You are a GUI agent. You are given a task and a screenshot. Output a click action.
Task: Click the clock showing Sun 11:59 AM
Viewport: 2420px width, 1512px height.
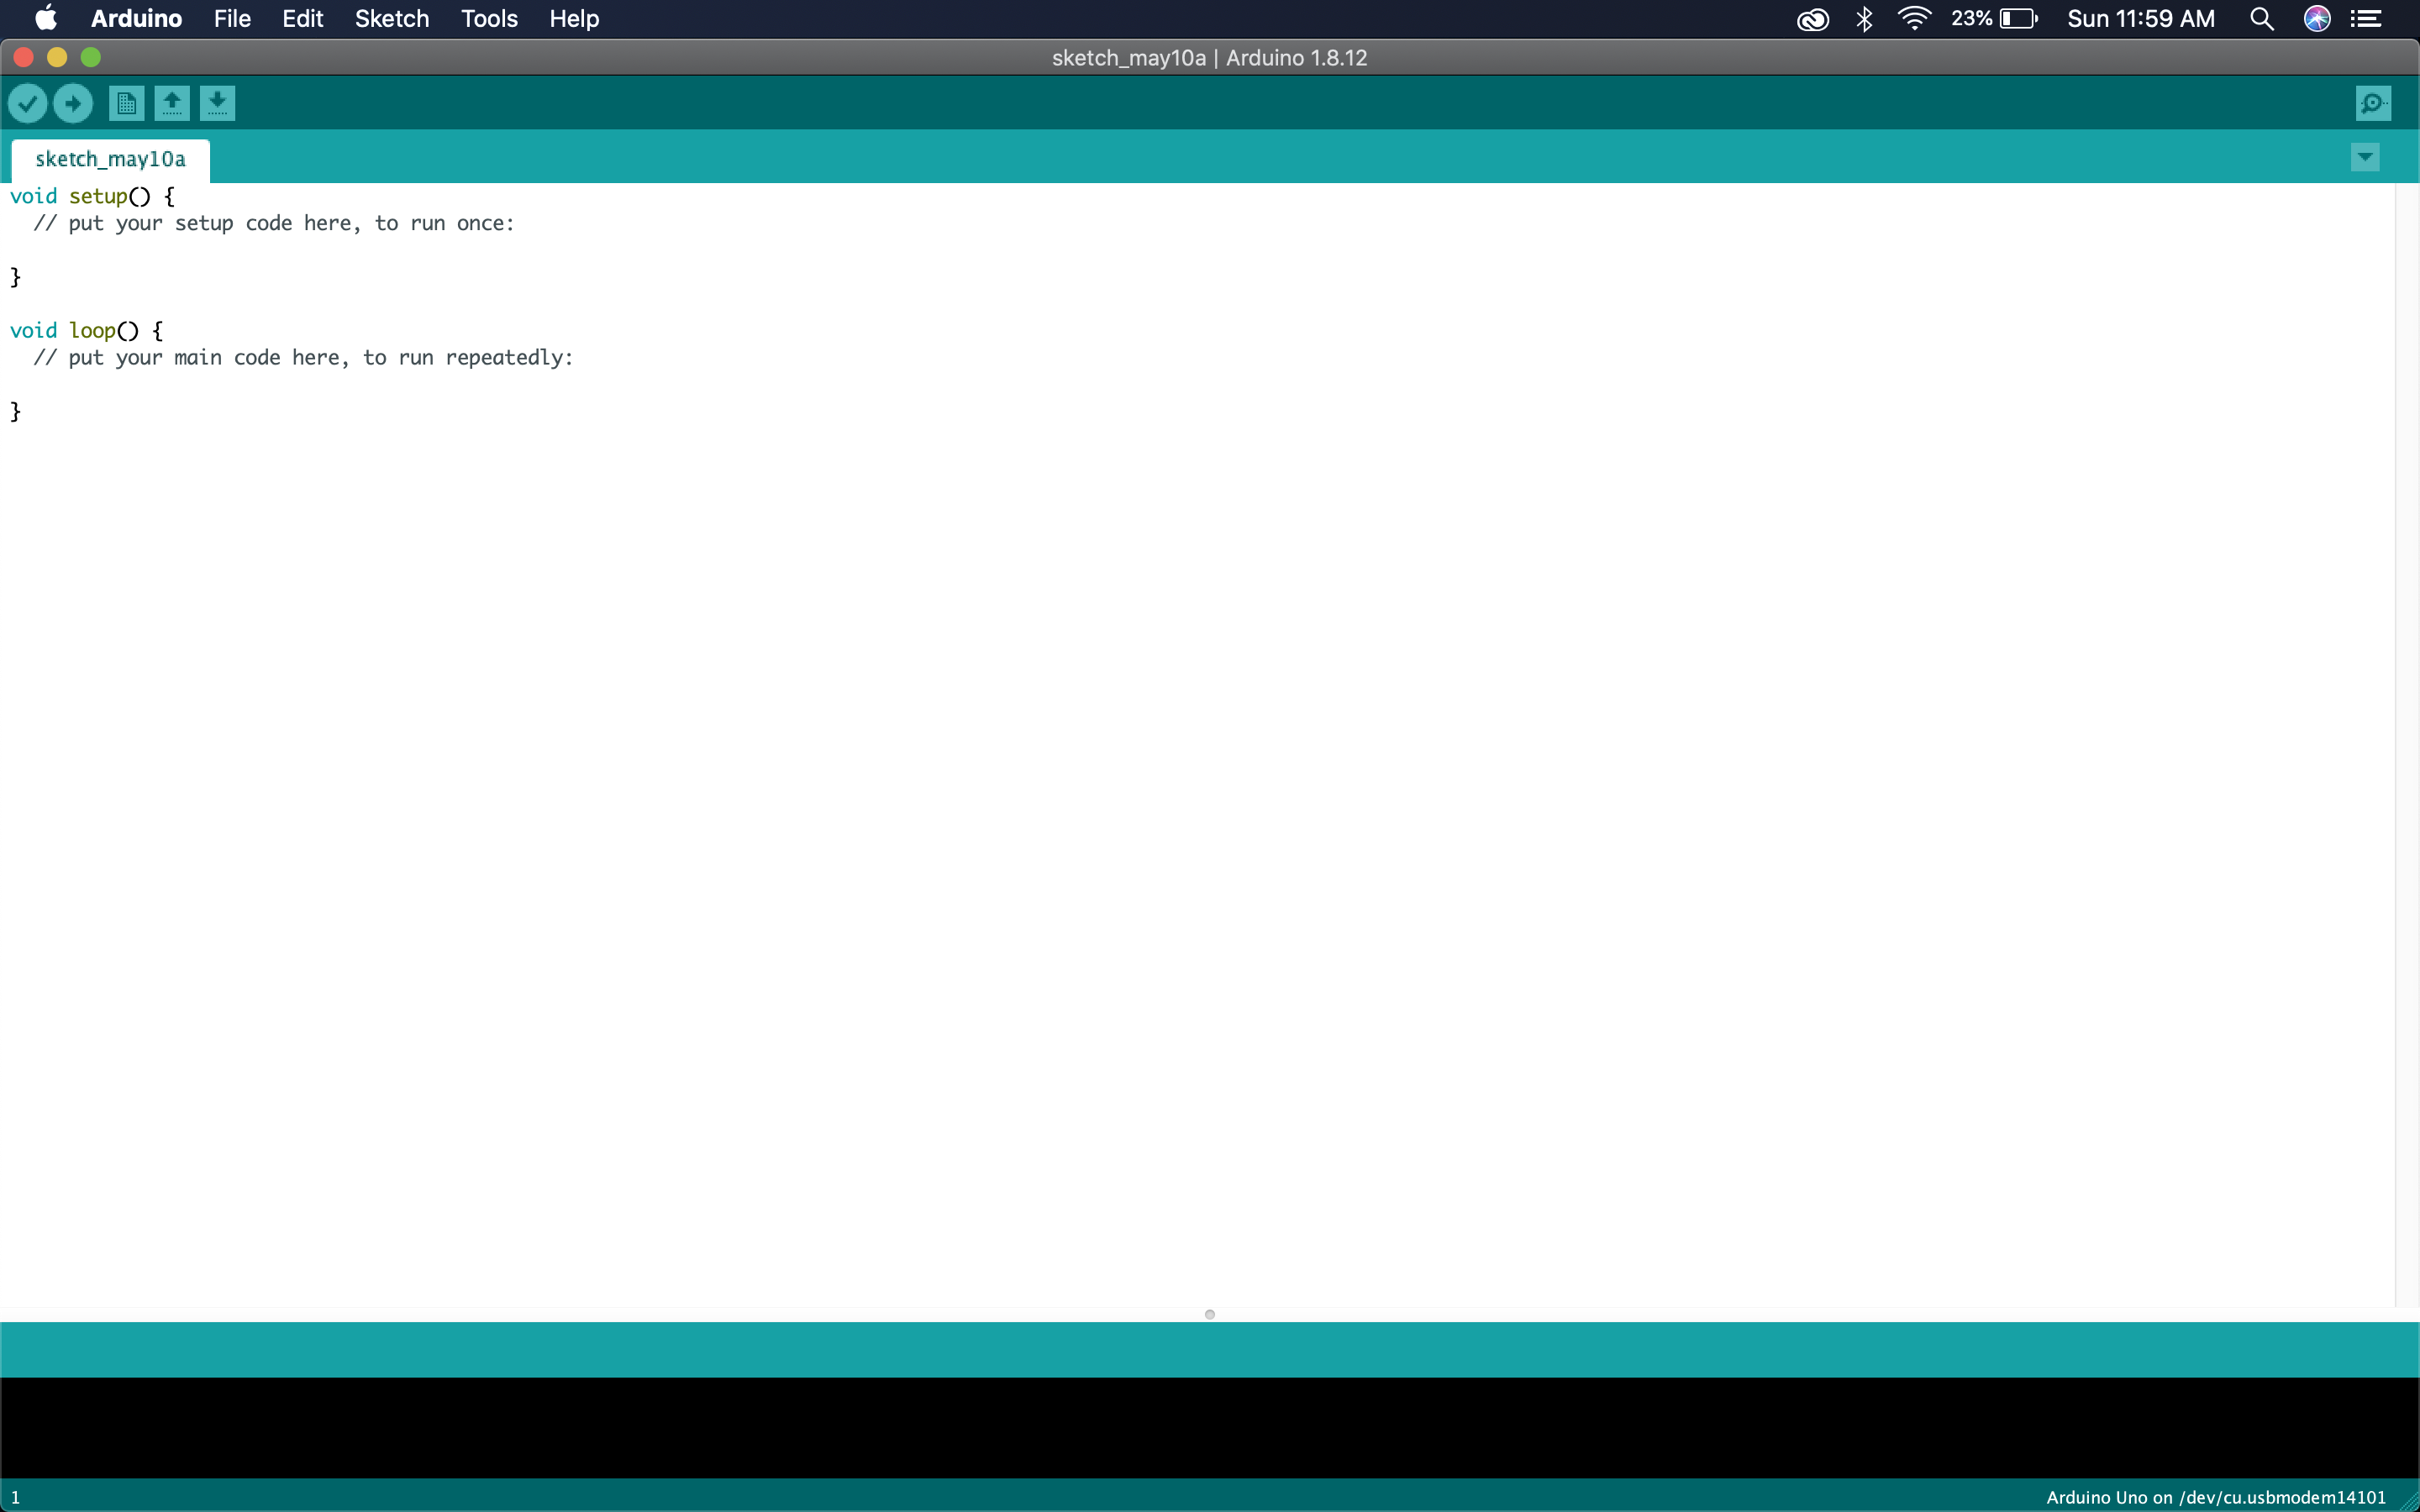pyautogui.click(x=2140, y=18)
